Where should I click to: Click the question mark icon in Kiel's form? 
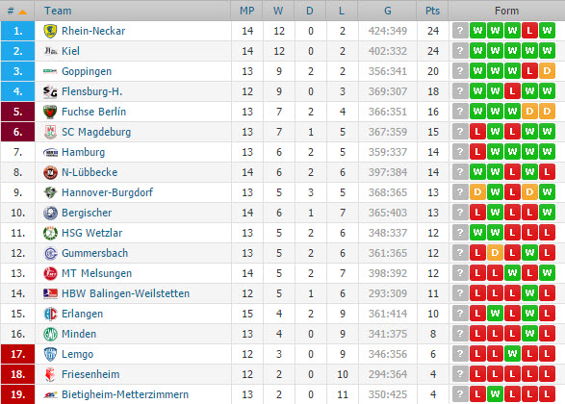coord(460,51)
